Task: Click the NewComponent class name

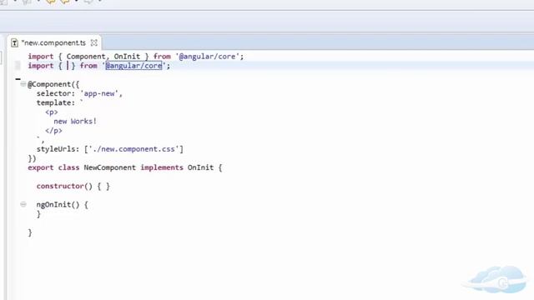Action: 109,167
